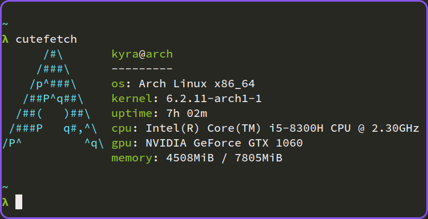The width and height of the screenshot is (428, 219).
Task: Click the lambda prompt before cutefetch
Action: [x=6, y=39]
